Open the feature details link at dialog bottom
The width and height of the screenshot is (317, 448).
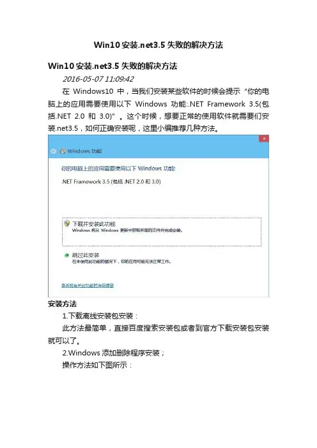click(88, 285)
